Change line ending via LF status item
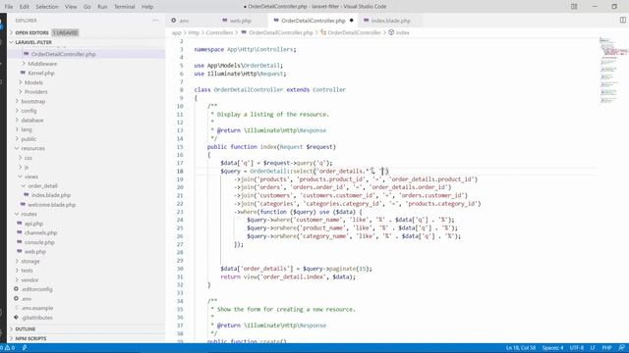The height and width of the screenshot is (353, 629). click(x=593, y=348)
